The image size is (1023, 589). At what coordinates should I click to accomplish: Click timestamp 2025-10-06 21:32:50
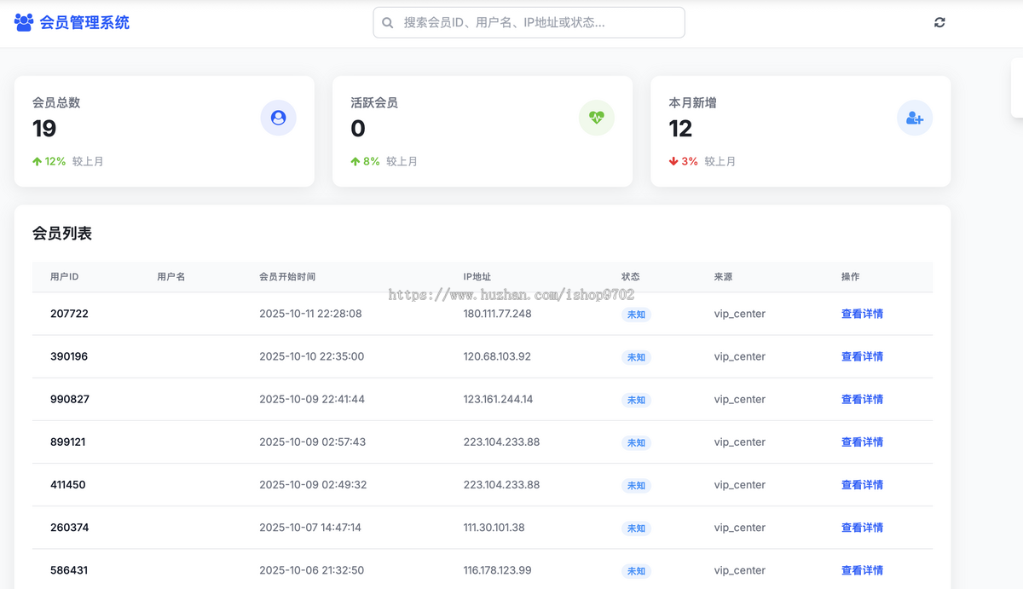312,570
